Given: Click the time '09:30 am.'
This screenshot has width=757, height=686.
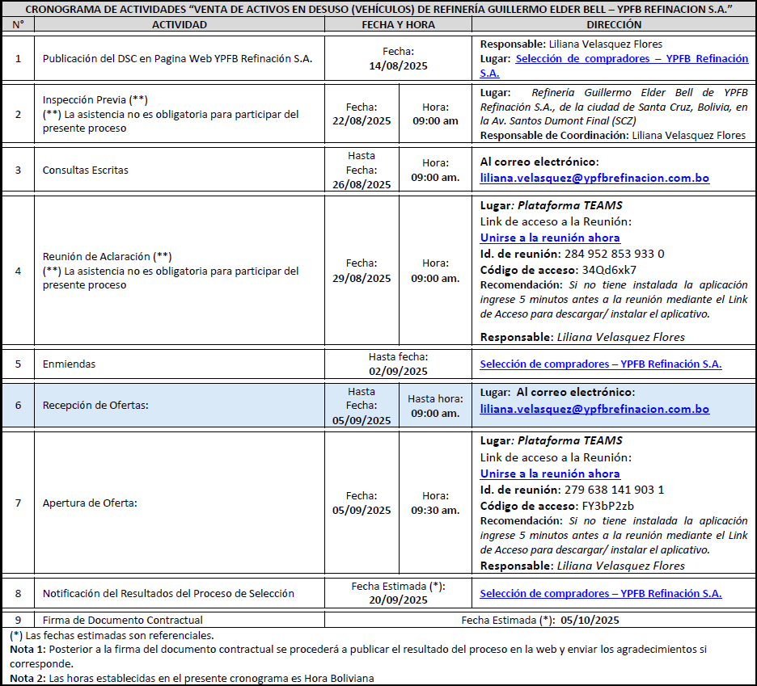Looking at the screenshot, I should tap(435, 511).
